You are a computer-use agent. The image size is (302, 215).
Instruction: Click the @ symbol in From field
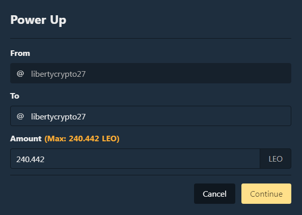pos(20,74)
